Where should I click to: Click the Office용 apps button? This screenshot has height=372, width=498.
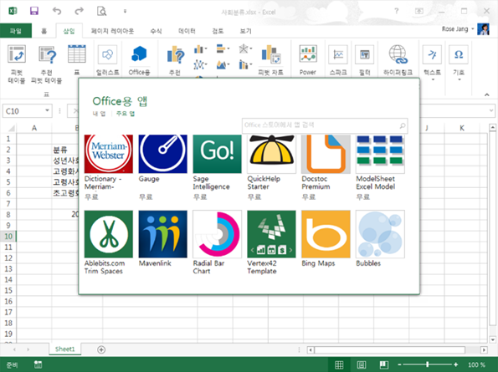[139, 59]
